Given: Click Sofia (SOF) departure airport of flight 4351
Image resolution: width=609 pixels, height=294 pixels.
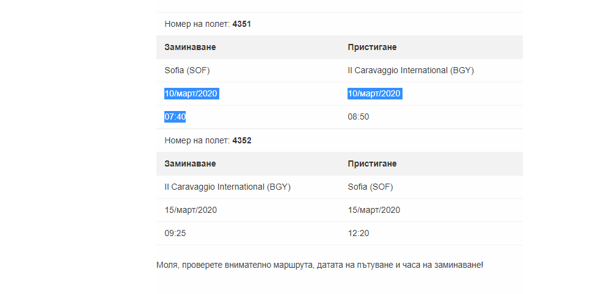Looking at the screenshot, I should (x=187, y=71).
